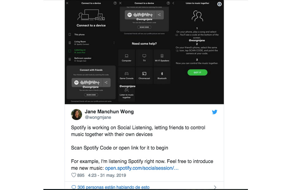Select This phone as playback device
285x190 pixels.
(x=91, y=35)
